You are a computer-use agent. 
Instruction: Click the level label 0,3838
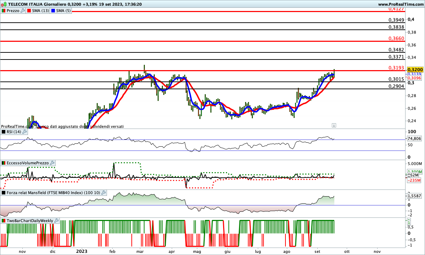click(x=396, y=27)
